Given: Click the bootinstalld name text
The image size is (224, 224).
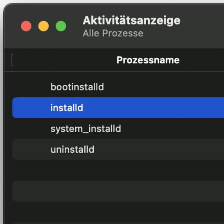Looking at the screenshot, I should pos(77,87).
